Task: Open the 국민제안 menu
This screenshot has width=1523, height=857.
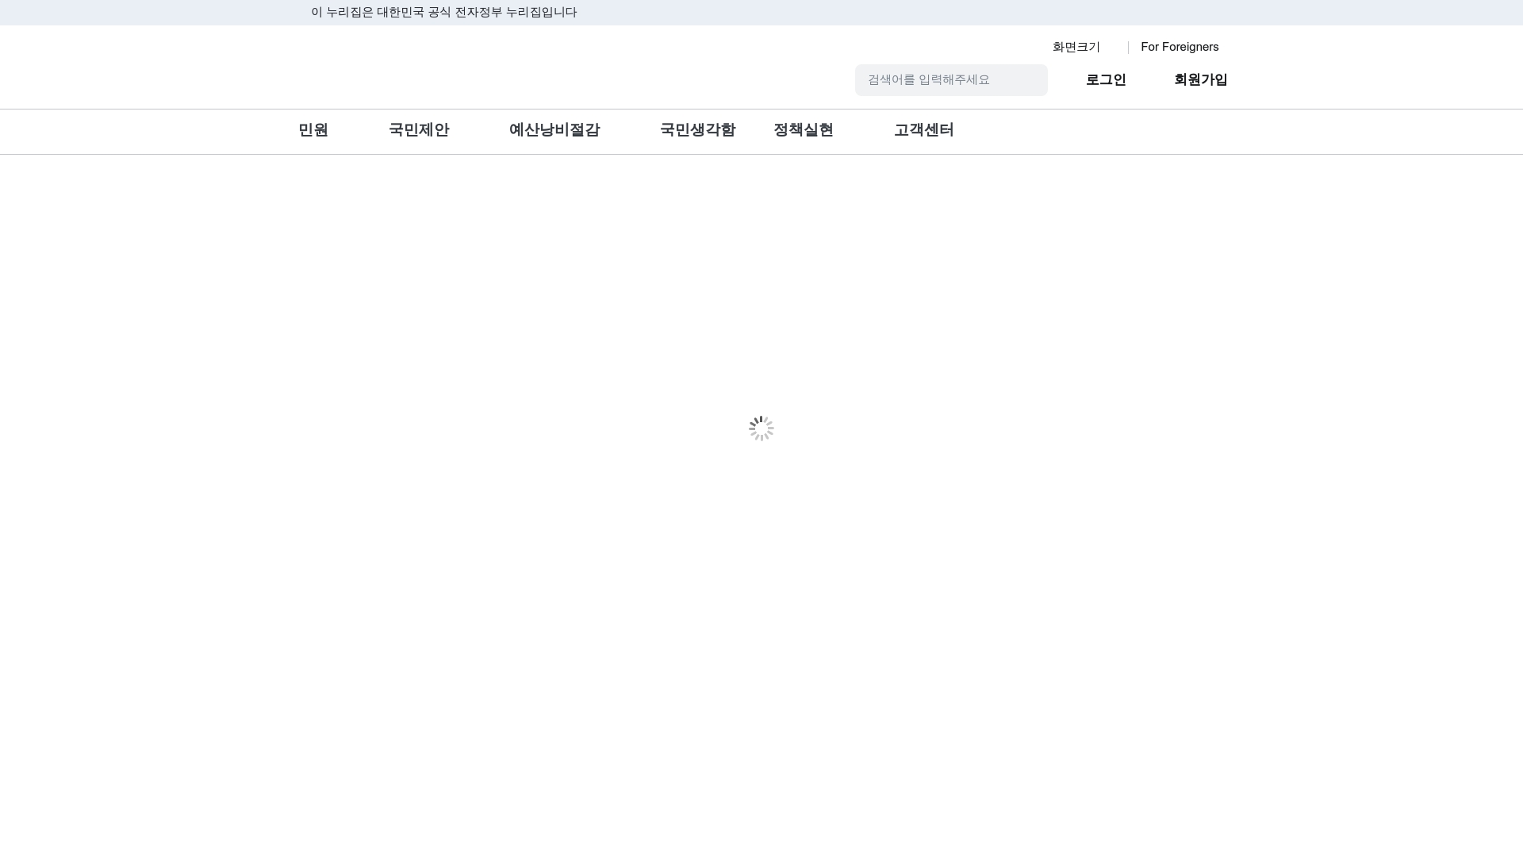Action: 419,130
